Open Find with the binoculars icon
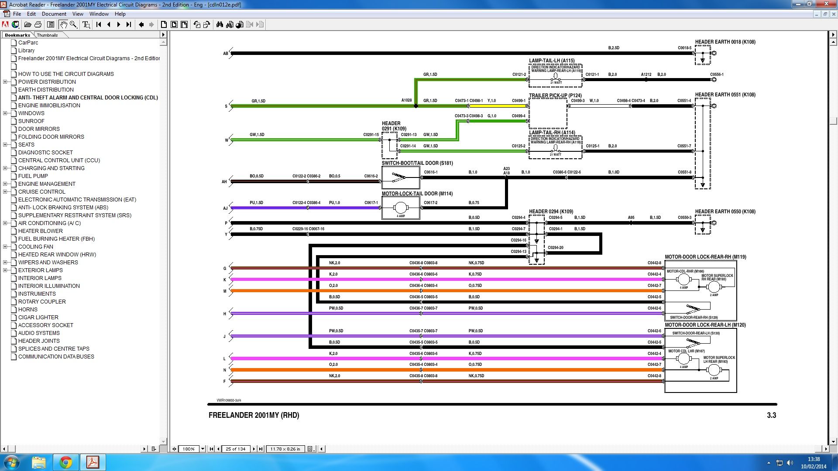Viewport: 838px width, 471px height. (220, 24)
